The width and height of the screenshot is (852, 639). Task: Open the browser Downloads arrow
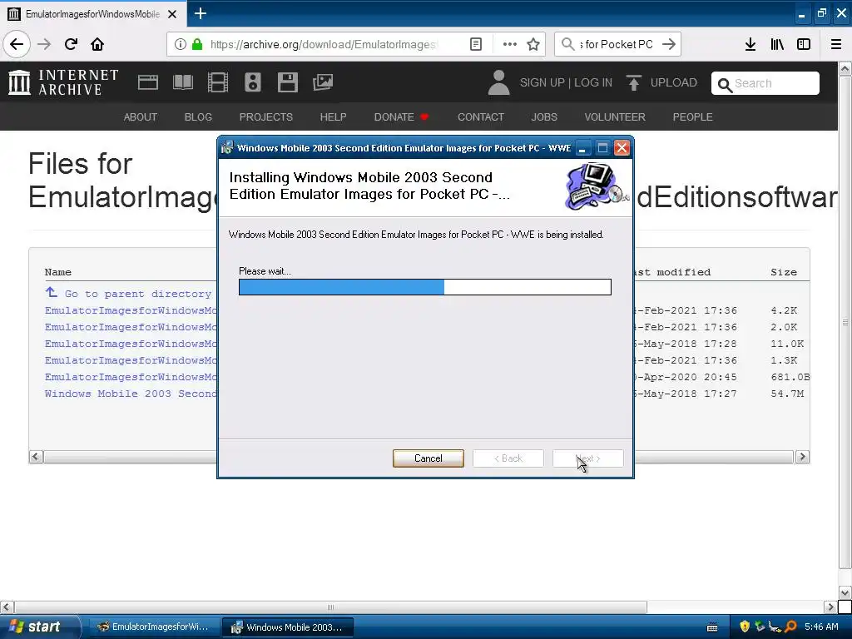click(x=750, y=44)
